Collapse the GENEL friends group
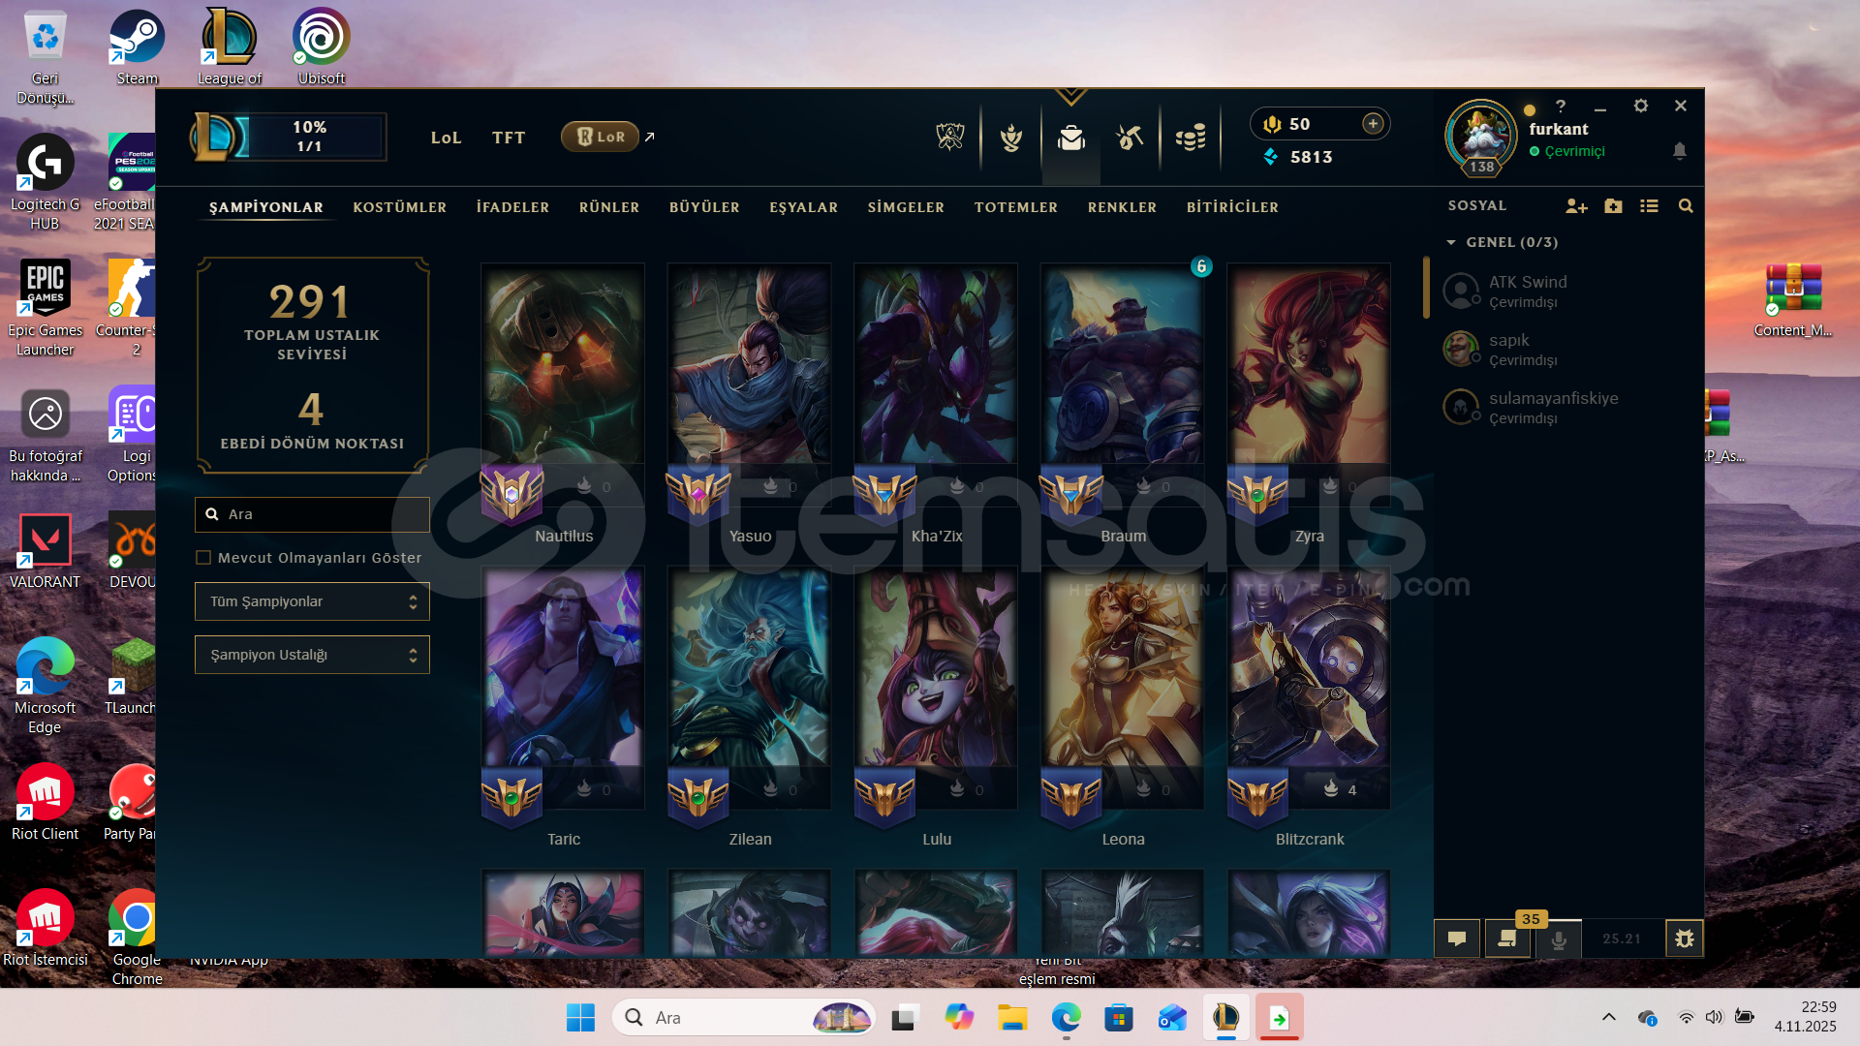The width and height of the screenshot is (1860, 1046). 1451,242
